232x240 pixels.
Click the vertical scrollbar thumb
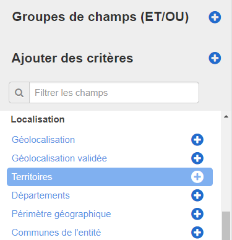point(226,226)
